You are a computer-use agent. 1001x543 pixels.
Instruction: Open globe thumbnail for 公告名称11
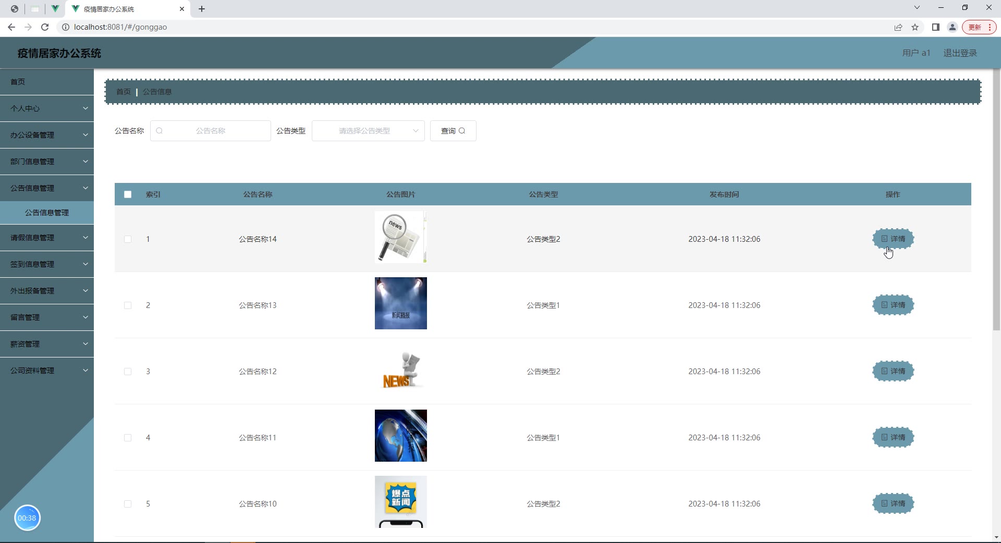[x=401, y=436]
